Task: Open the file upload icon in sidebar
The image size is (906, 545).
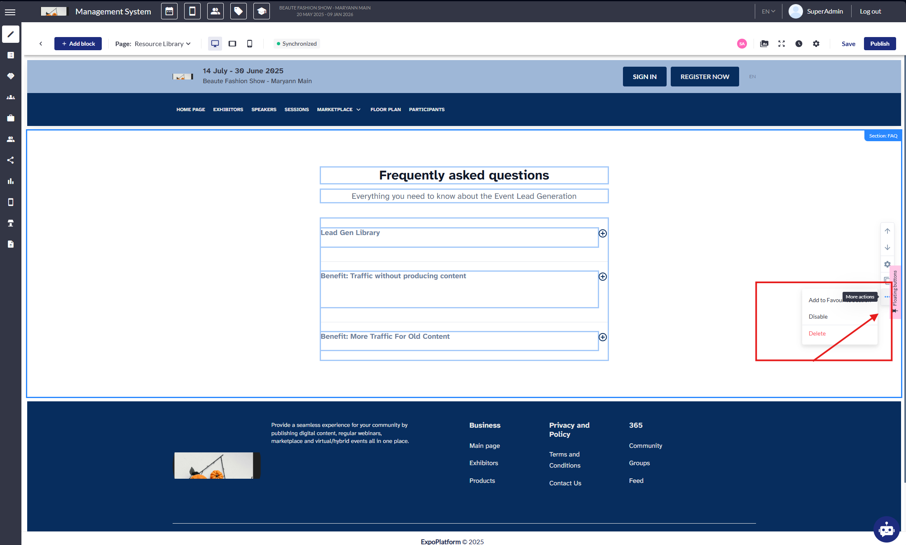Action: [11, 244]
